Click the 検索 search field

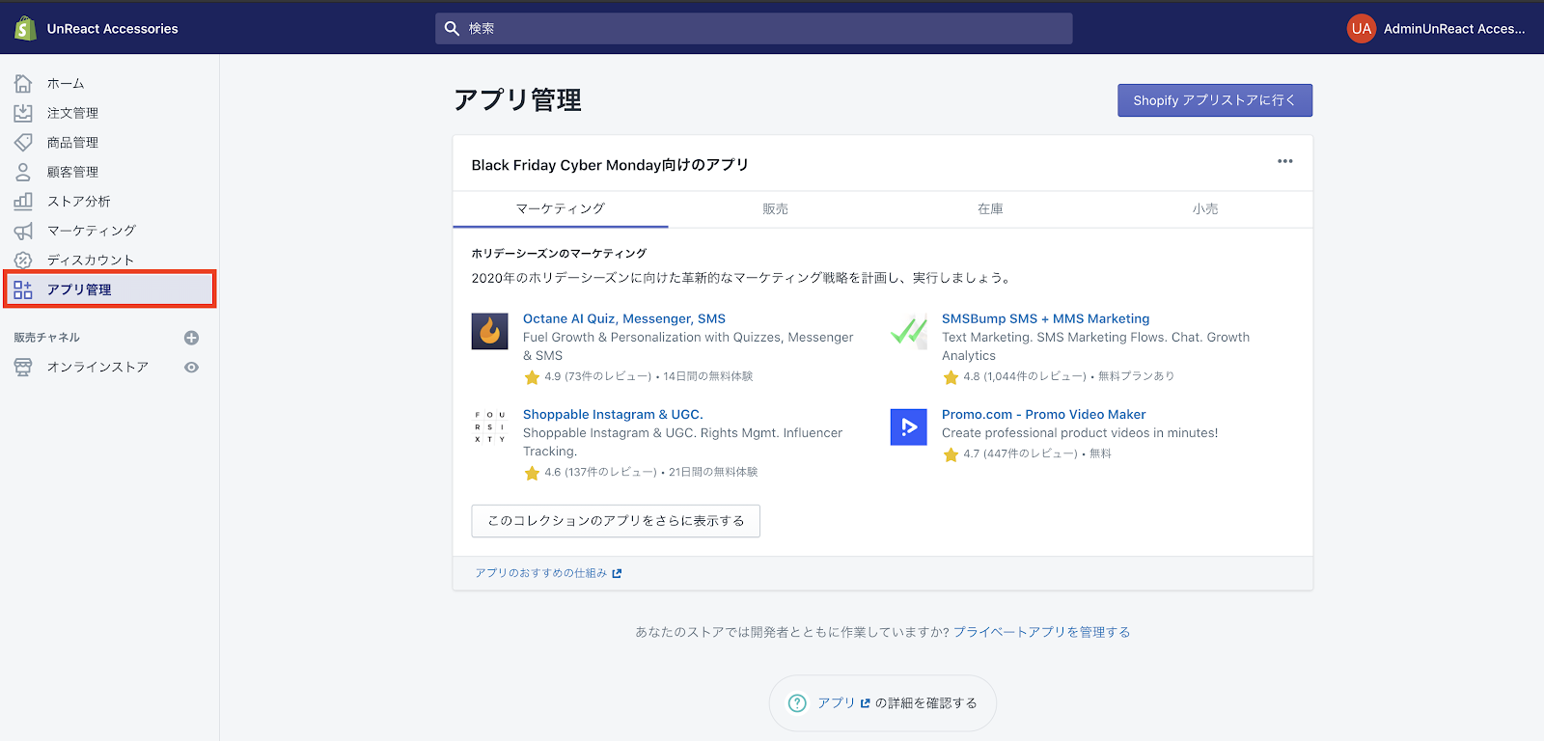(753, 29)
